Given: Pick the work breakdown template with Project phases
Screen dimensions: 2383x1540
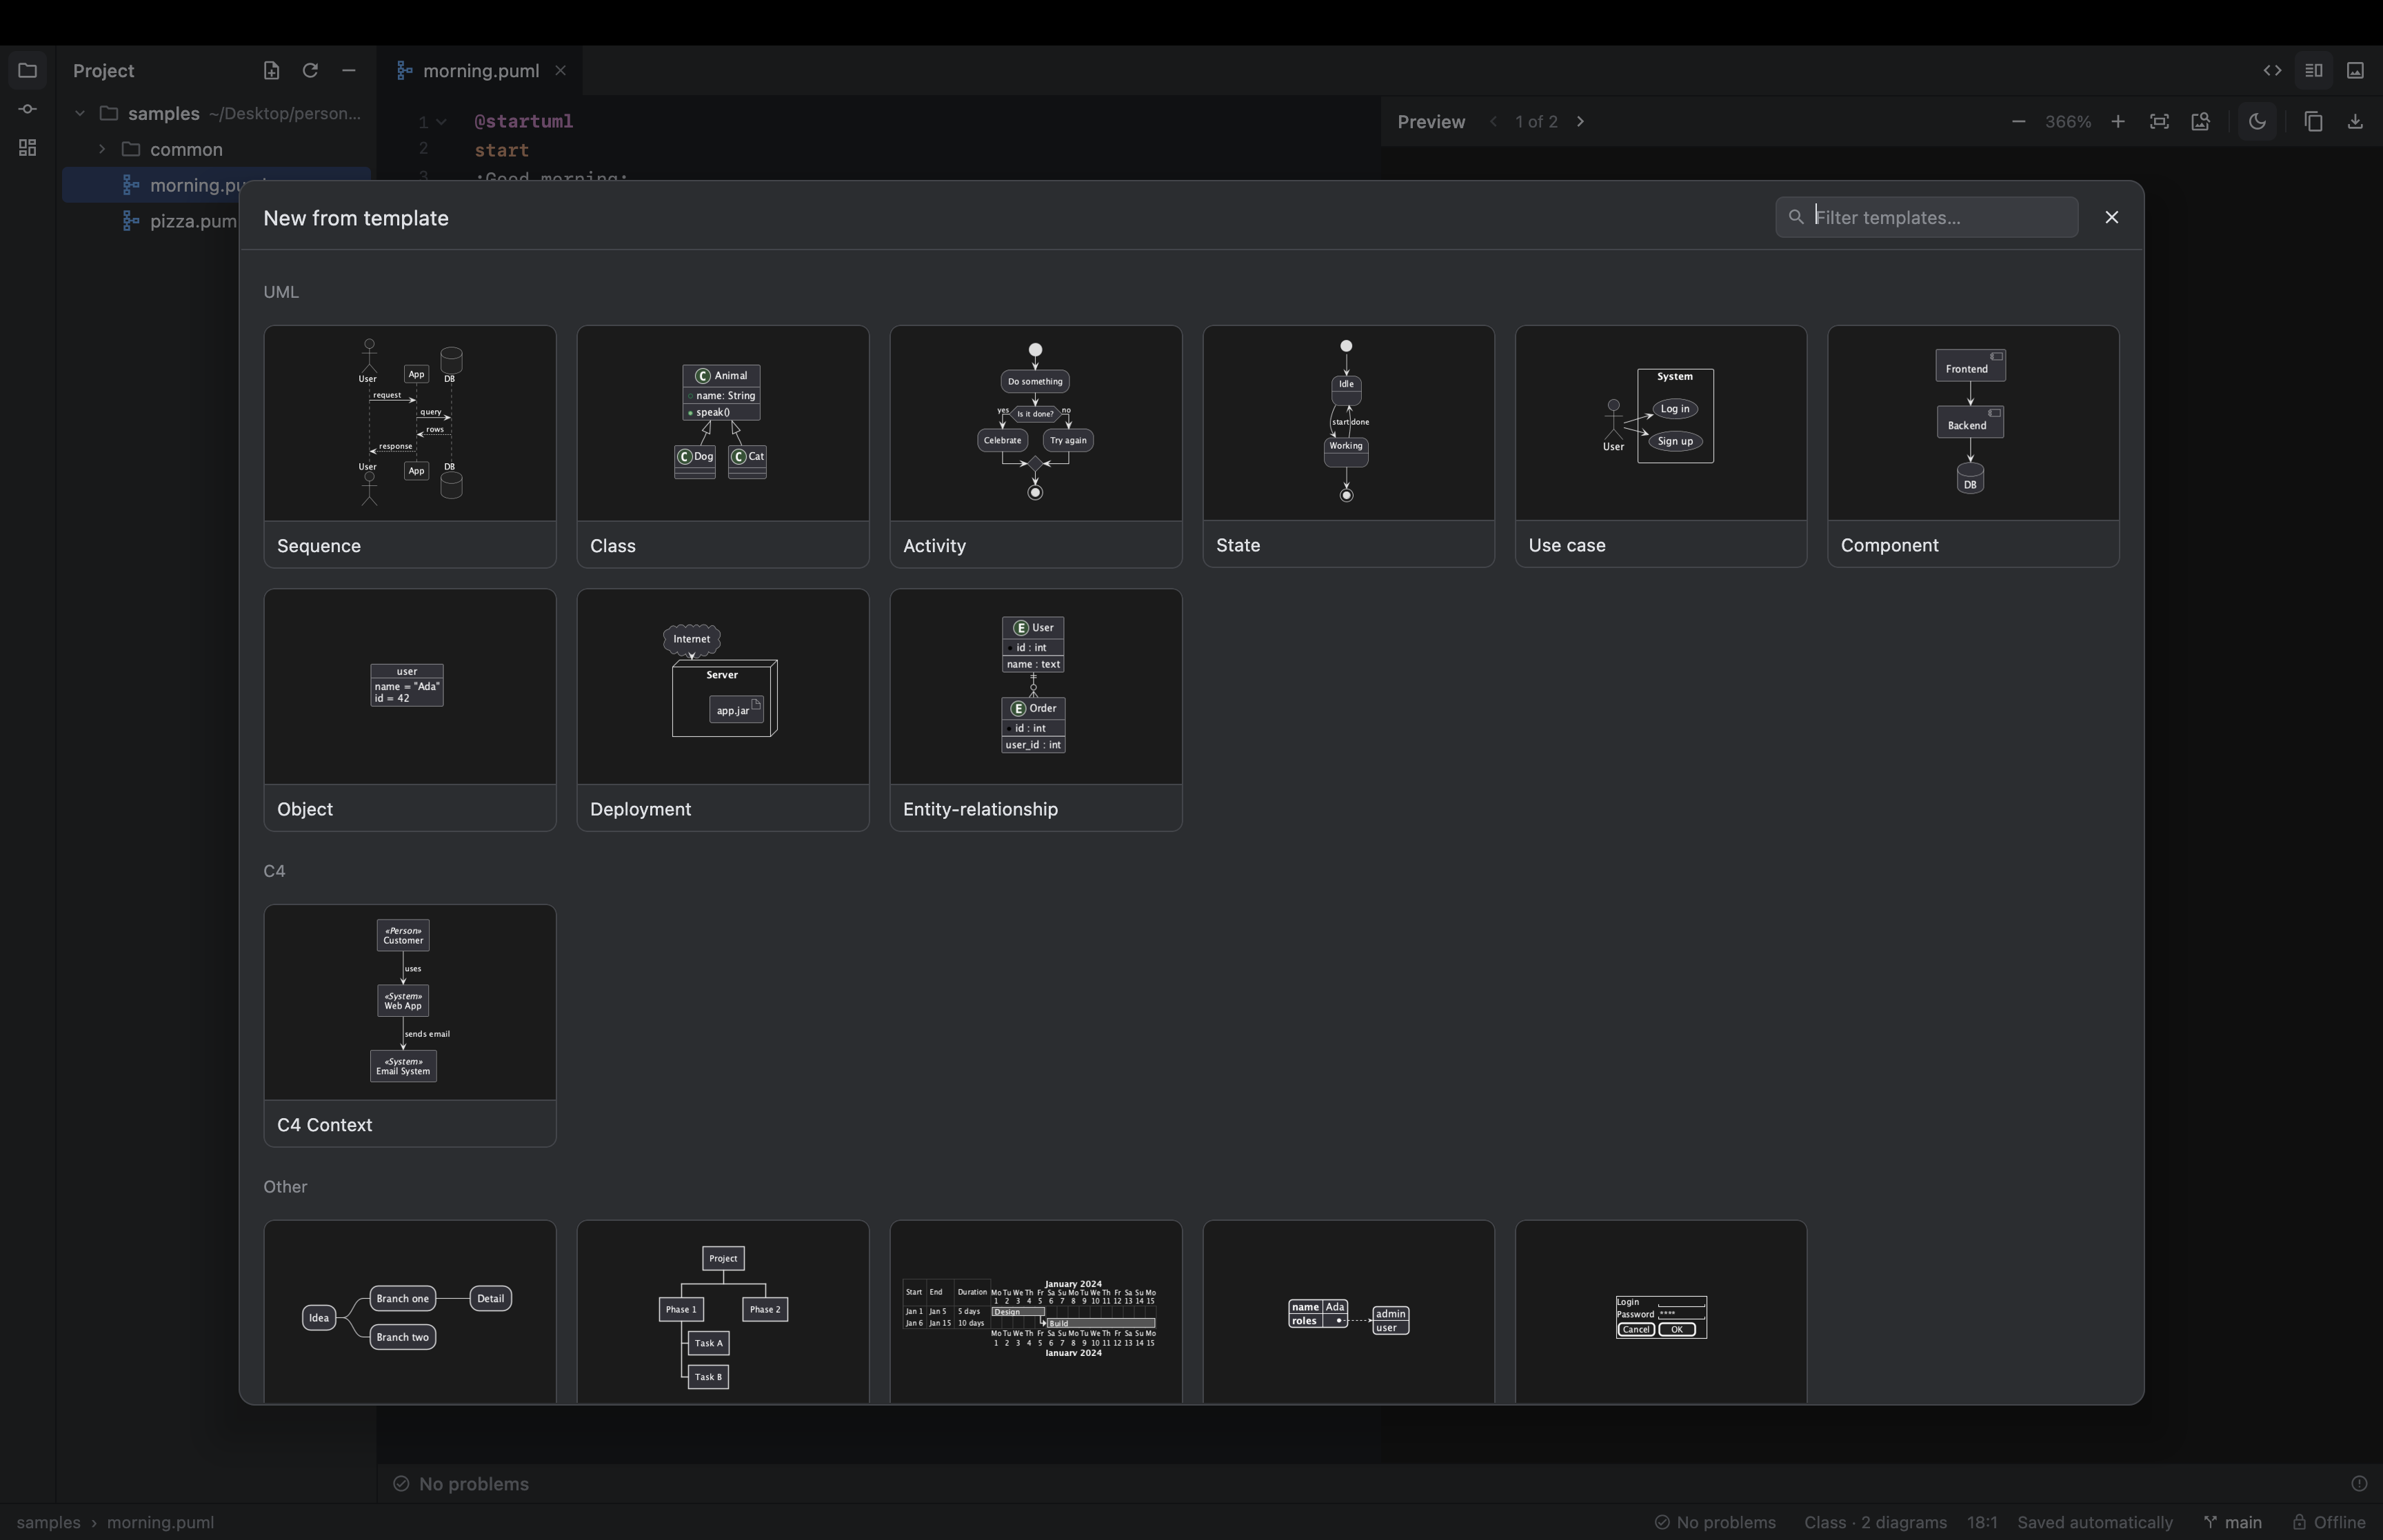Looking at the screenshot, I should click(x=722, y=1311).
